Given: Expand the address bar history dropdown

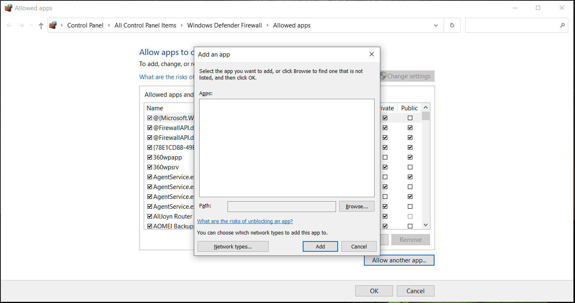Looking at the screenshot, I should tap(436, 25).
